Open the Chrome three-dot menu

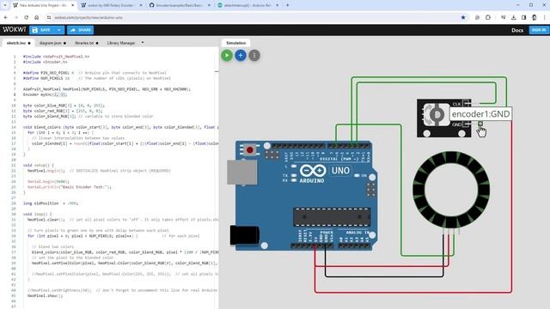point(544,17)
